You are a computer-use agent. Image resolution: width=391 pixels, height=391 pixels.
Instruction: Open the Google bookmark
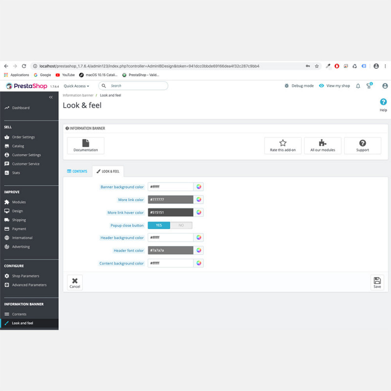pyautogui.click(x=43, y=75)
